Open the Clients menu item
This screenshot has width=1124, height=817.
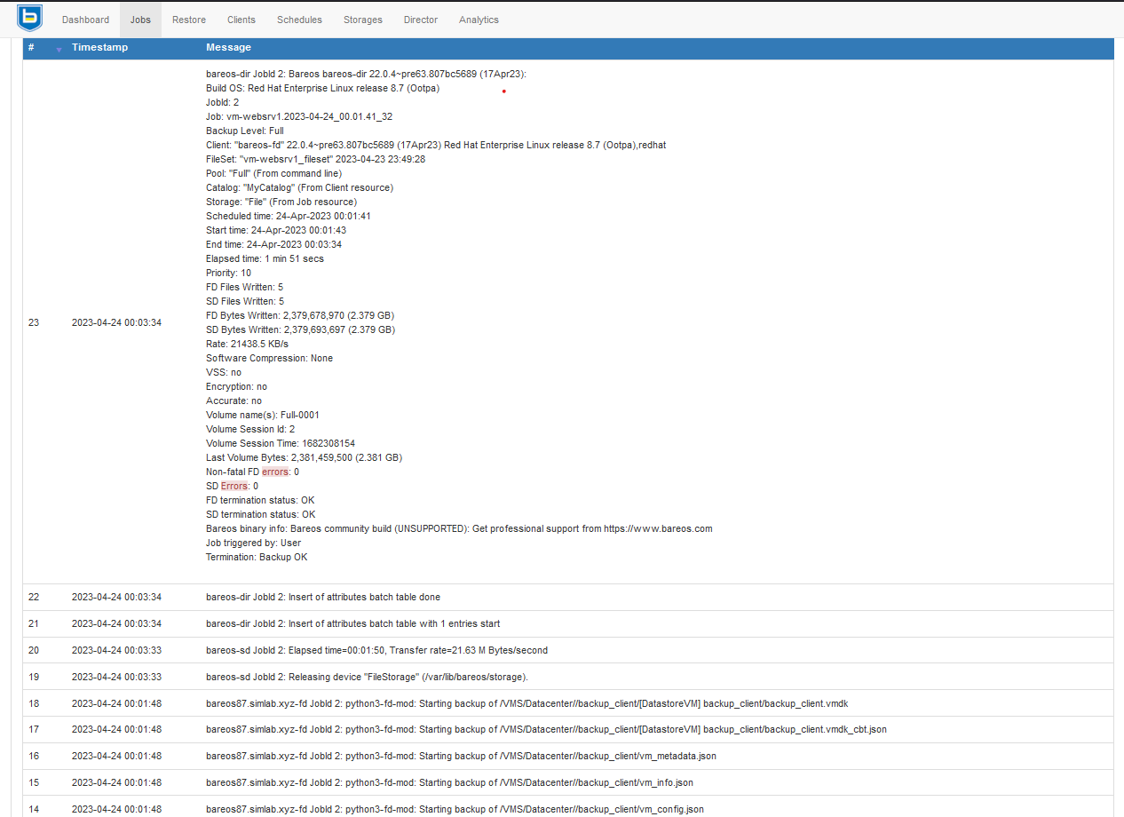pos(241,20)
